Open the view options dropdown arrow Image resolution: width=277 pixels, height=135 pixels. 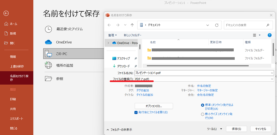point(260,35)
